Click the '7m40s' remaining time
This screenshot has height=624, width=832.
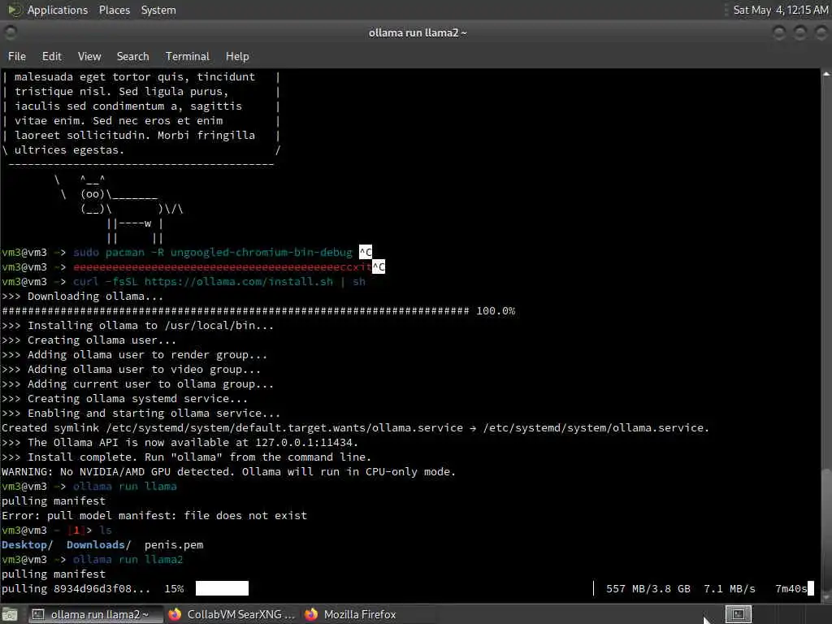click(791, 588)
